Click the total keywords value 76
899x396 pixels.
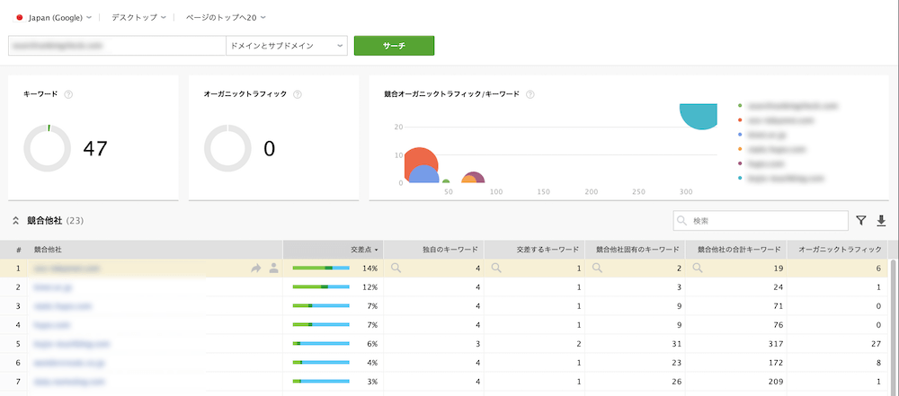(x=777, y=325)
